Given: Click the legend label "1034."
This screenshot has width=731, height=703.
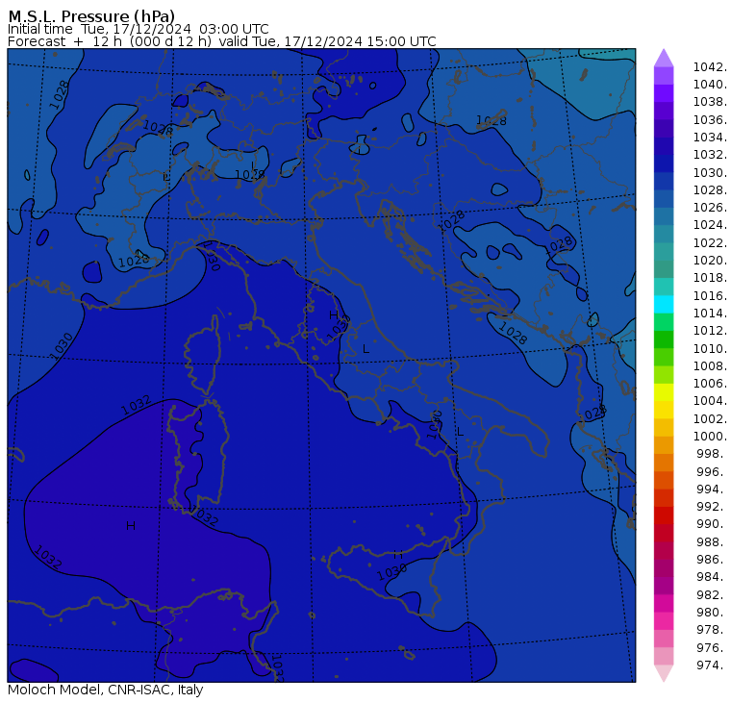Looking at the screenshot, I should click(710, 138).
